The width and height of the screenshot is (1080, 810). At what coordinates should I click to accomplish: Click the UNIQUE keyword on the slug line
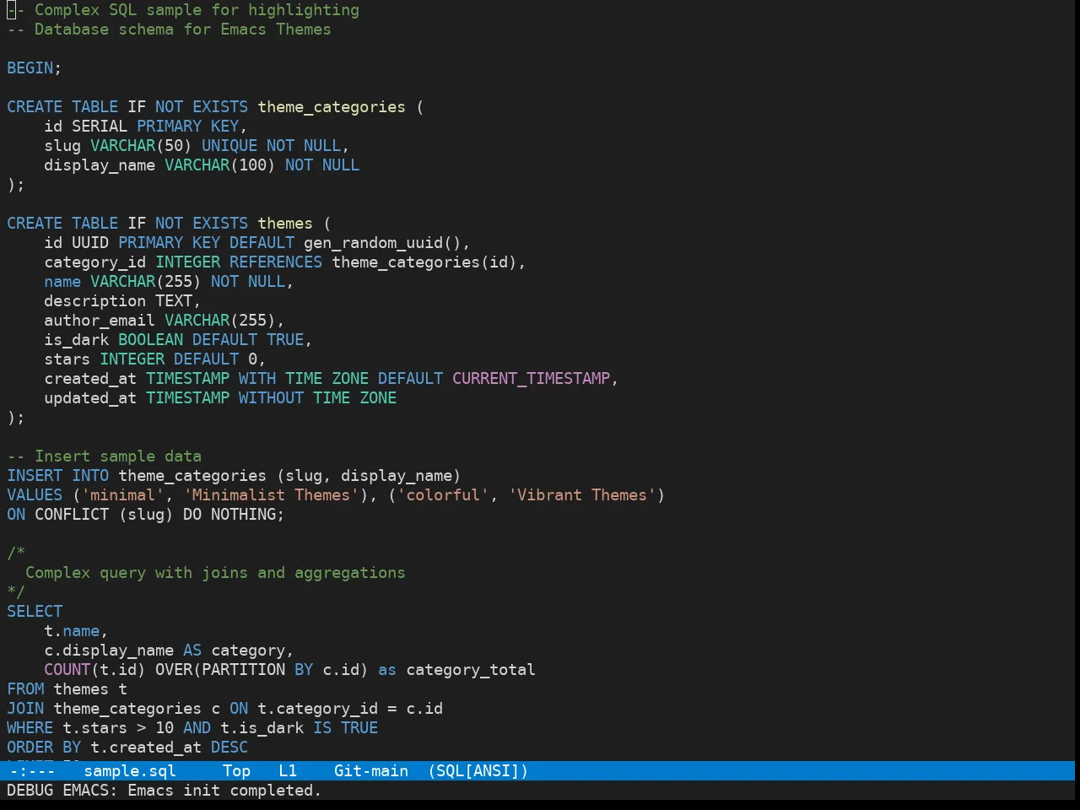pyautogui.click(x=229, y=146)
